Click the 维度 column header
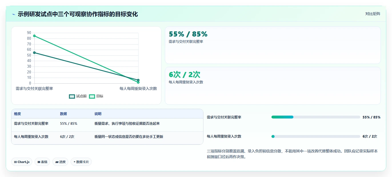Image resolution: width=392 pixels, height=177 pixels. 17,114
